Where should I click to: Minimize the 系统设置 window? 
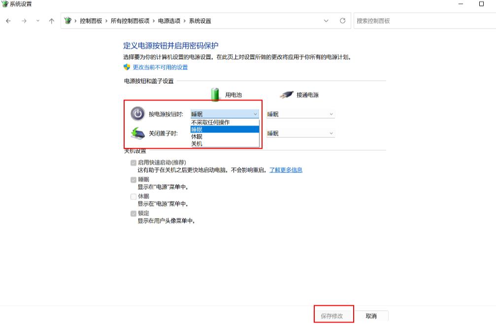(461, 4)
